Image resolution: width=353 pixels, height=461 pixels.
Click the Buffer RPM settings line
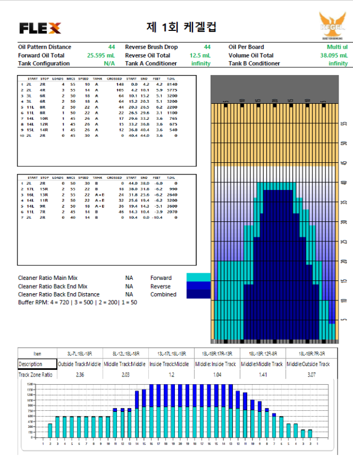pos(77,303)
